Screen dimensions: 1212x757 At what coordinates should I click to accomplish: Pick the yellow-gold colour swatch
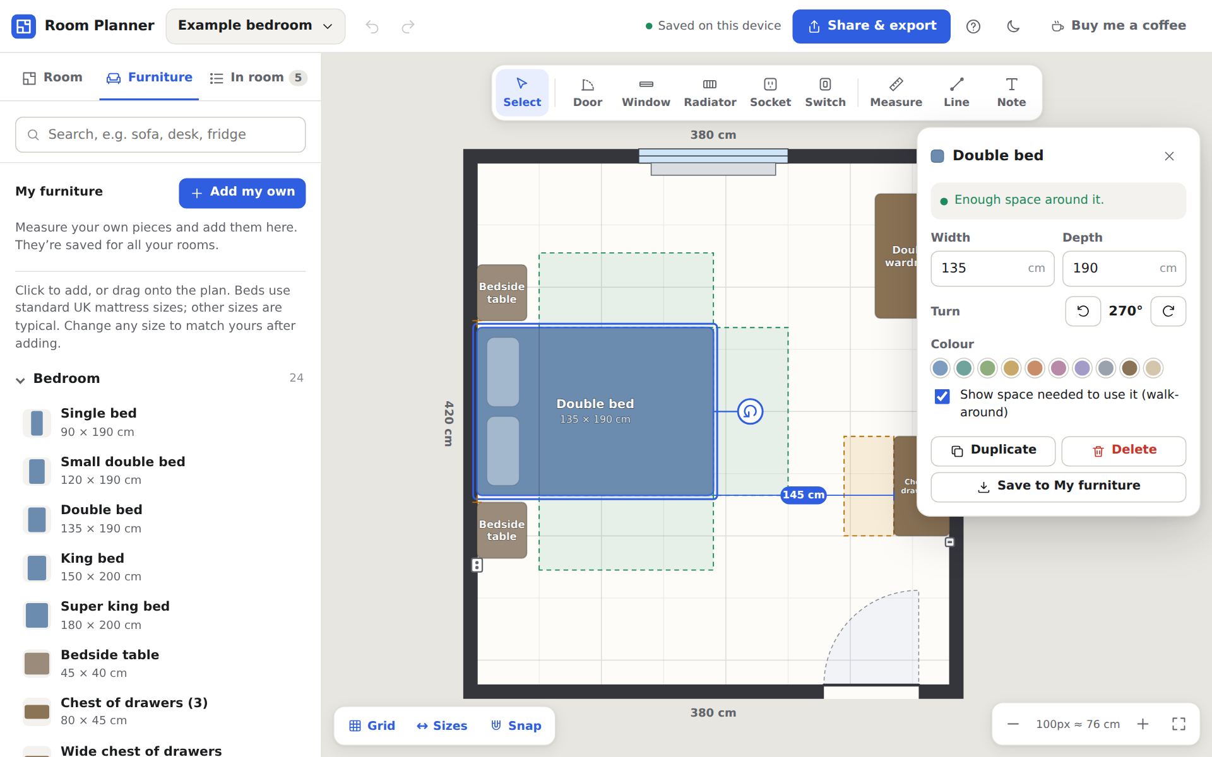[x=1011, y=368]
